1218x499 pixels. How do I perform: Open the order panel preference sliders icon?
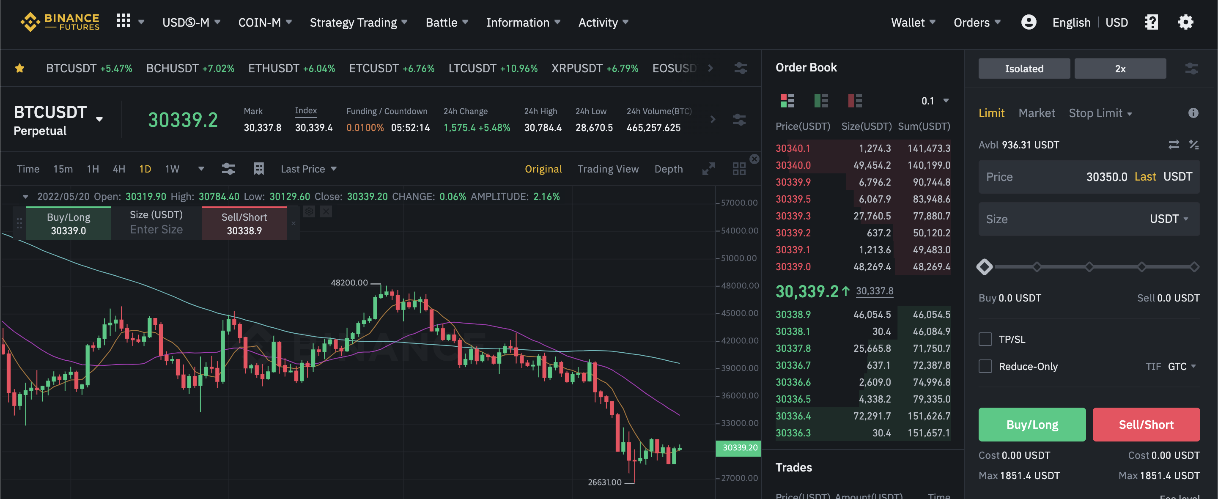(x=1191, y=69)
